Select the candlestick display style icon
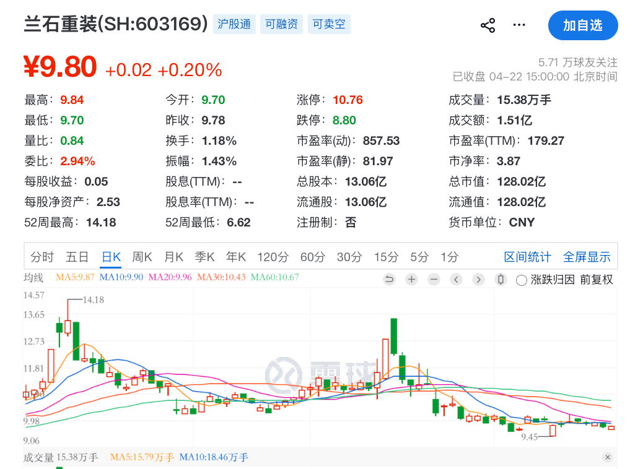 pos(500,280)
